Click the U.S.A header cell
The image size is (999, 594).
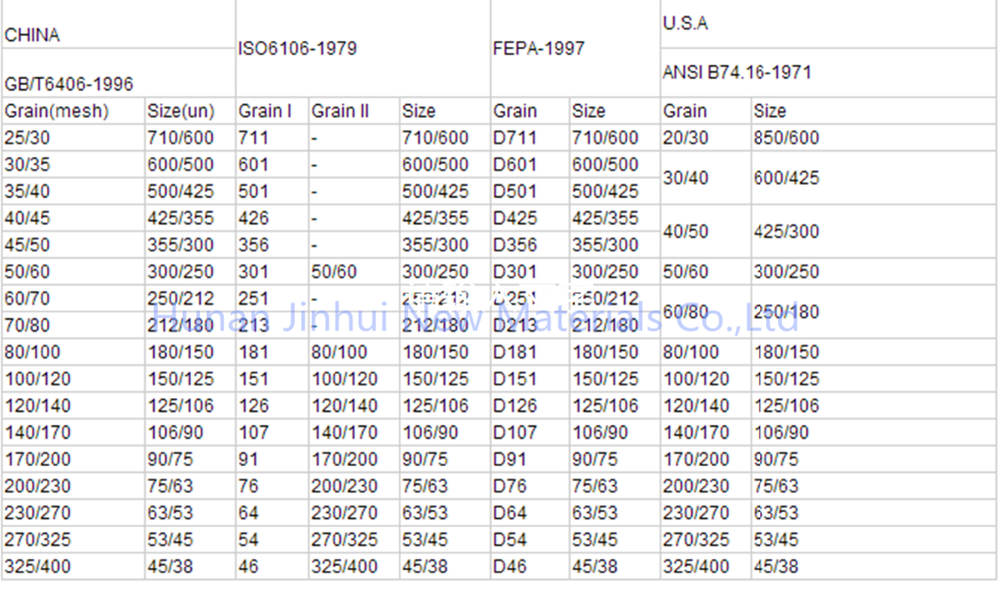pyautogui.click(x=827, y=24)
